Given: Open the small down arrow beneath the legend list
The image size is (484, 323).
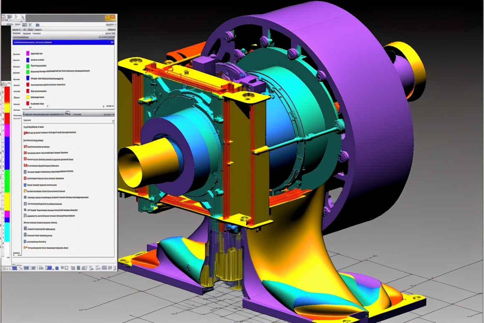Looking at the screenshot, I should coord(30,107).
